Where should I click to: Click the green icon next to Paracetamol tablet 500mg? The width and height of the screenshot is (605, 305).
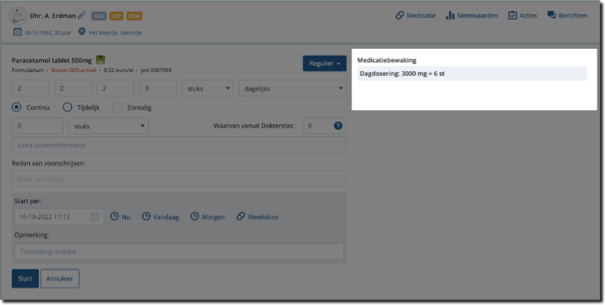tap(100, 59)
